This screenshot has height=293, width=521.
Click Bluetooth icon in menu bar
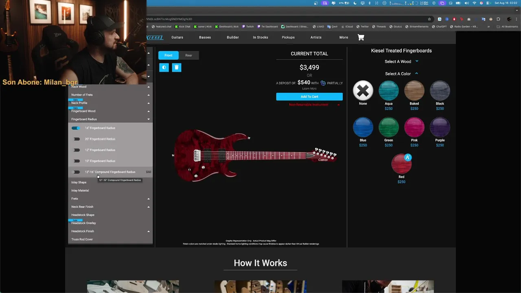coord(370,3)
